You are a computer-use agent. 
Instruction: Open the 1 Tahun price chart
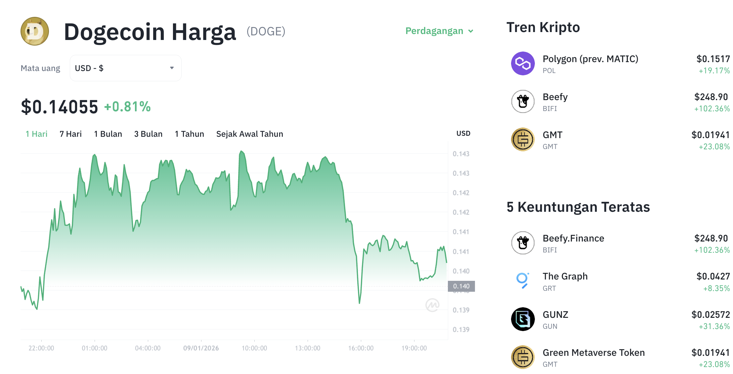(189, 134)
